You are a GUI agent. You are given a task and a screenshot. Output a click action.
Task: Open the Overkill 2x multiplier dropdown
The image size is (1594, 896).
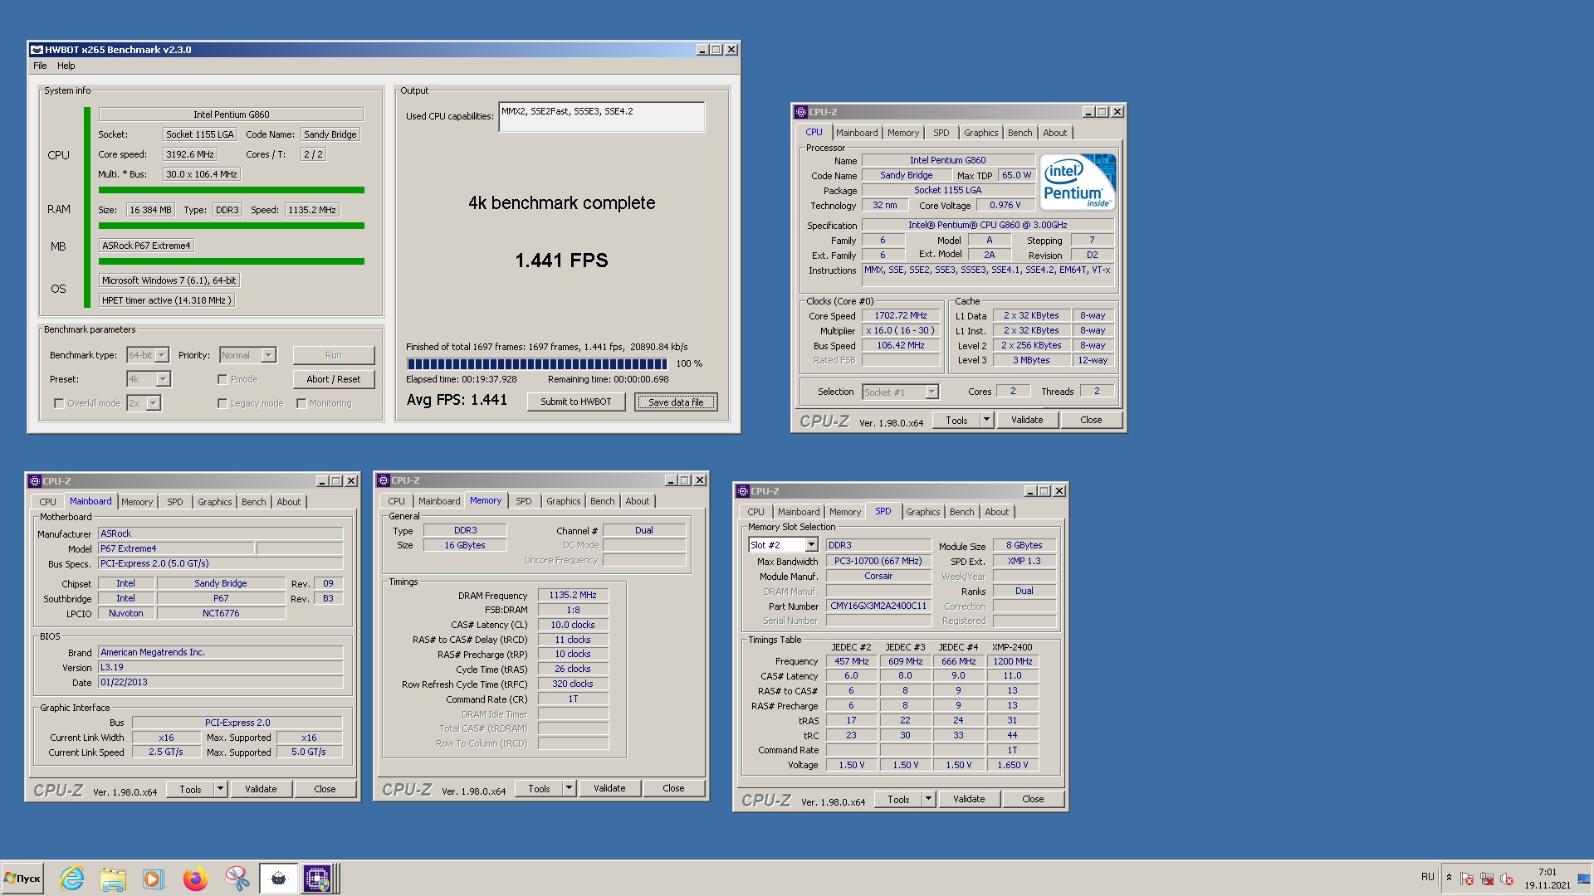pyautogui.click(x=154, y=403)
